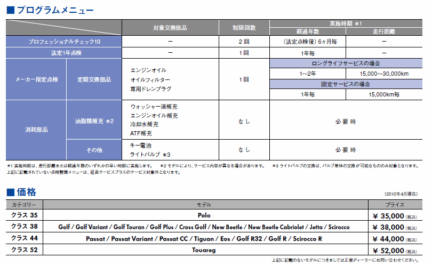Screen dimensions: 432x266
Task: Click the 制限回数 column header
Action: coord(244,28)
